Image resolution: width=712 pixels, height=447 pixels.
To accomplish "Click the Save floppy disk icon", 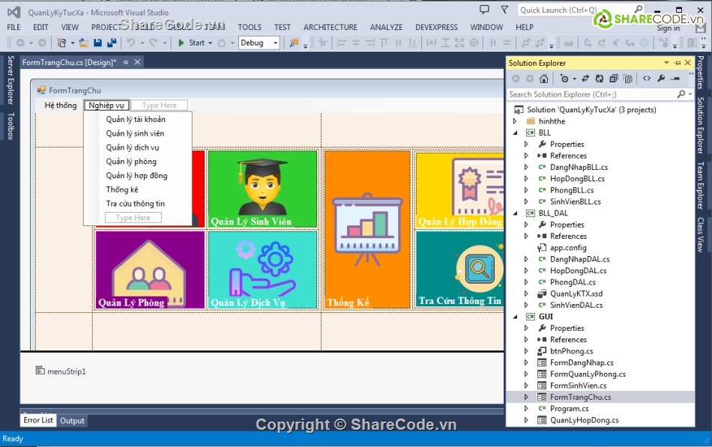I will click(97, 43).
